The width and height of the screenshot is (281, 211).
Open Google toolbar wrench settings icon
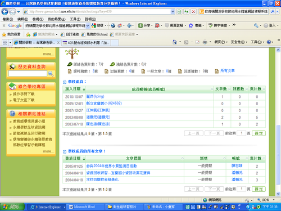click(256, 25)
